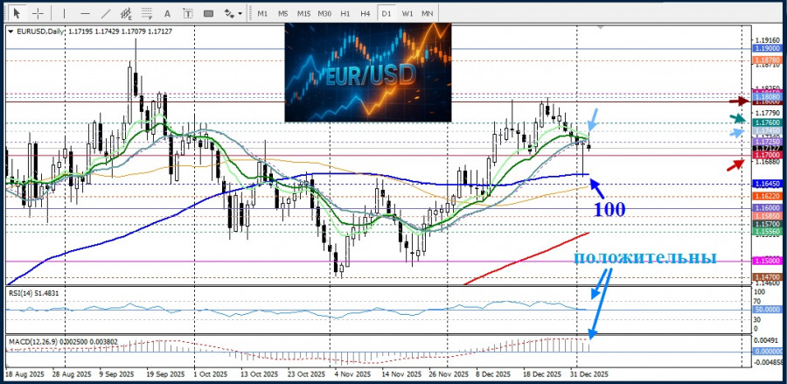The width and height of the screenshot is (787, 384).
Task: Switch chart to H4 timeframe
Action: [x=366, y=13]
